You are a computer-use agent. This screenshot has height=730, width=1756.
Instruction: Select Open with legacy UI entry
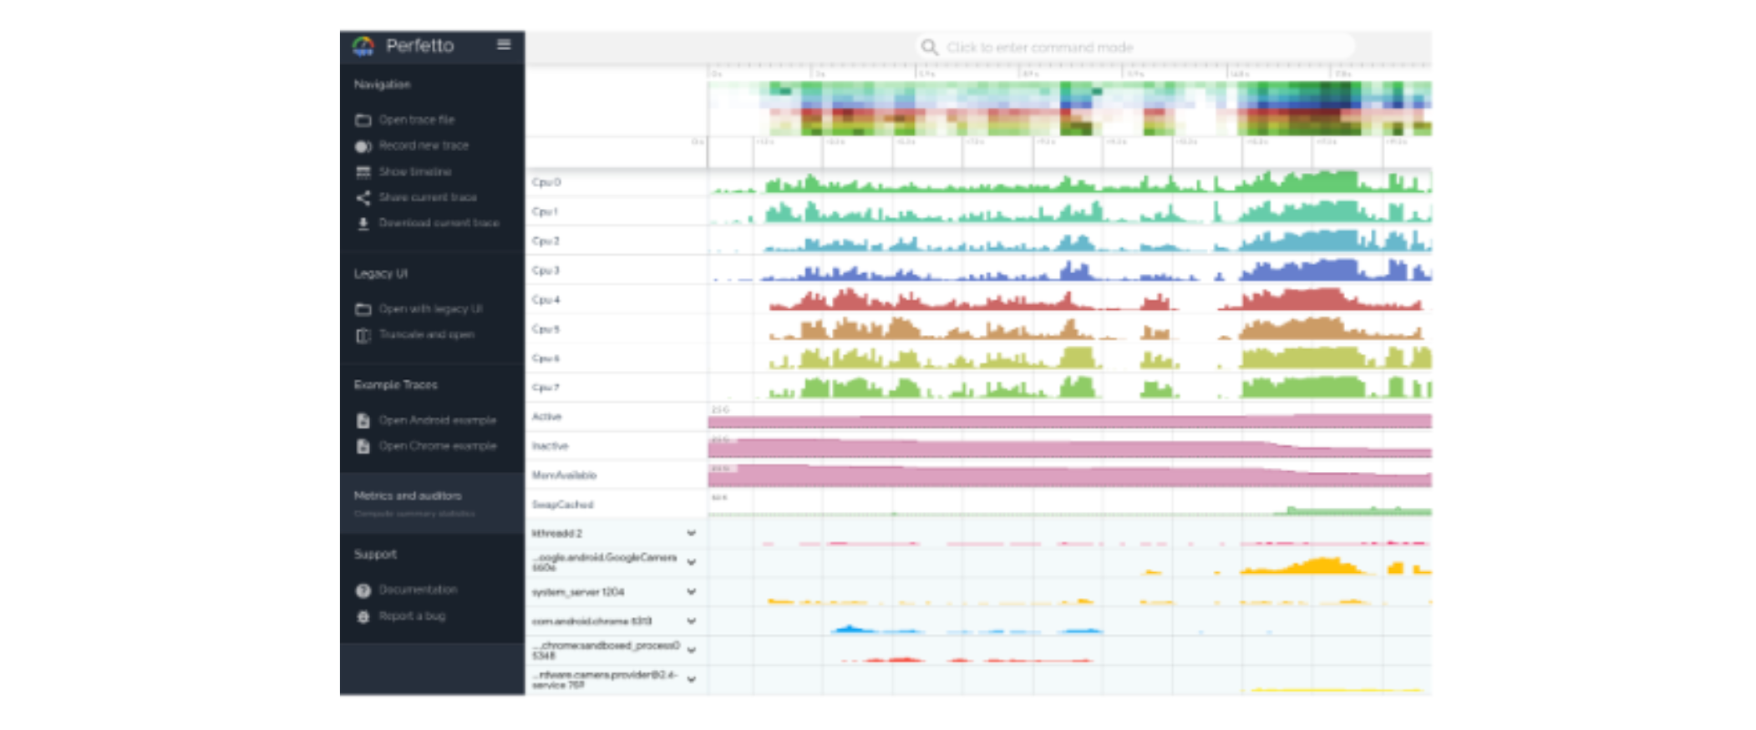point(430,309)
